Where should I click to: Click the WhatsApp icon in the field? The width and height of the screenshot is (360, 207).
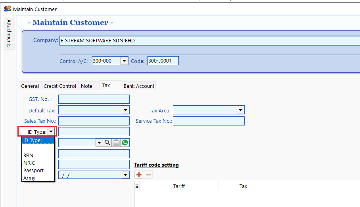tap(125, 142)
